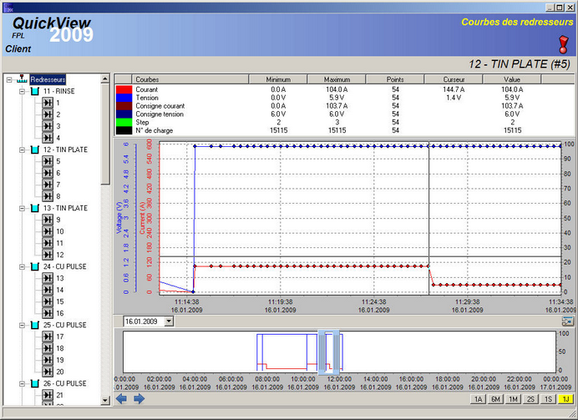Click the Value column header
Screen dimensions: 578x420
pyautogui.click(x=512, y=79)
